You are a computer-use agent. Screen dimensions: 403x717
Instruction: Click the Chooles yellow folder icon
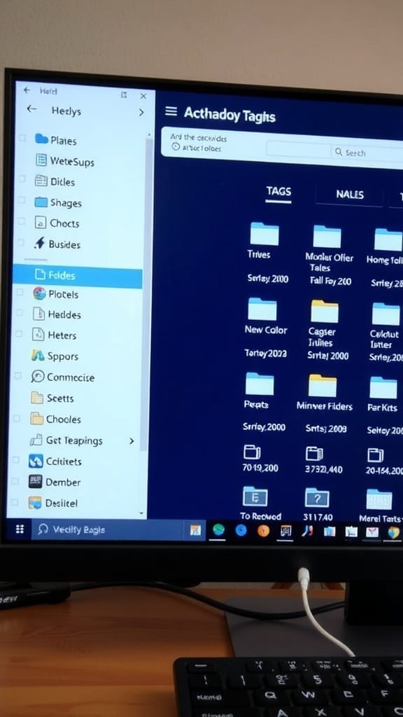(36, 419)
